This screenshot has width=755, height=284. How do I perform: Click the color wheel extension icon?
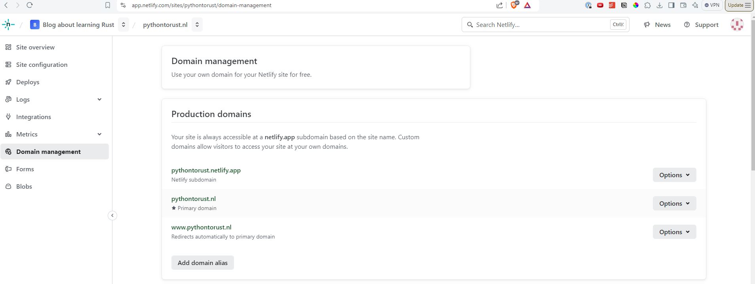click(636, 5)
